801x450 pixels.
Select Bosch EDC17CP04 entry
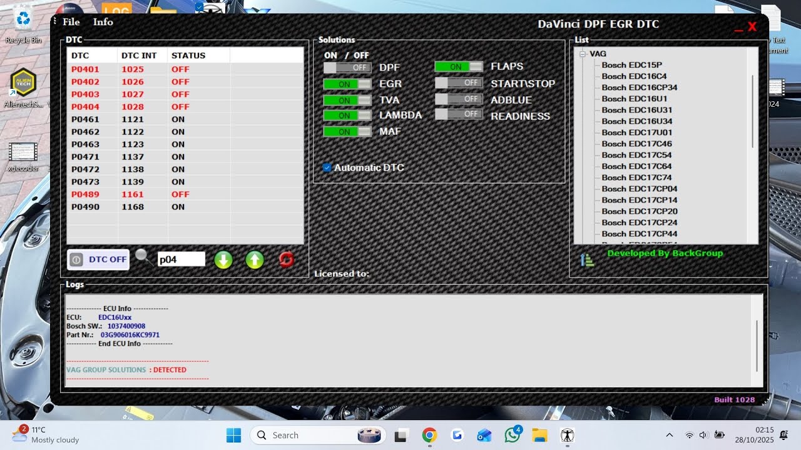[x=639, y=189]
